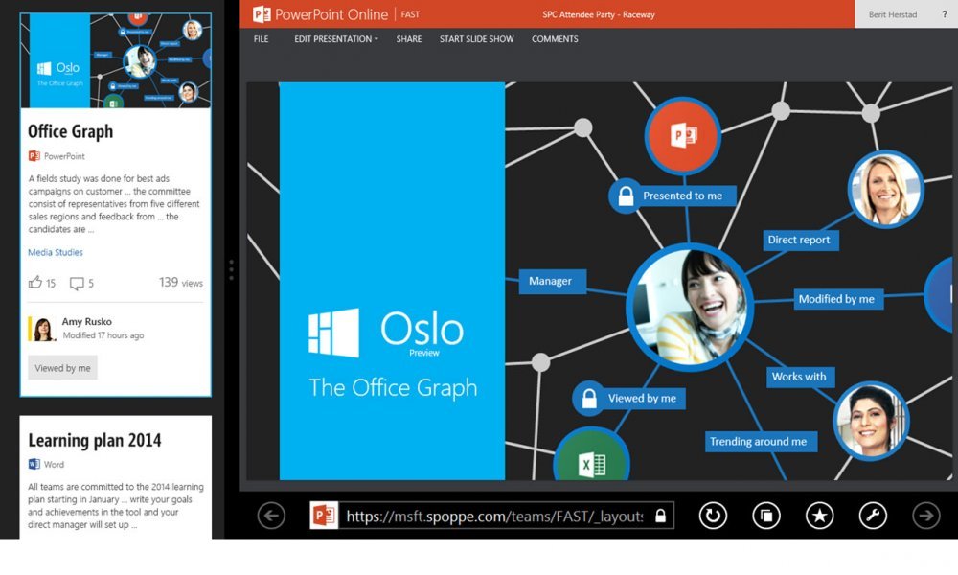Screen dimensions: 958x575
Task: Click the woman photo near Works with
Action: tap(871, 421)
